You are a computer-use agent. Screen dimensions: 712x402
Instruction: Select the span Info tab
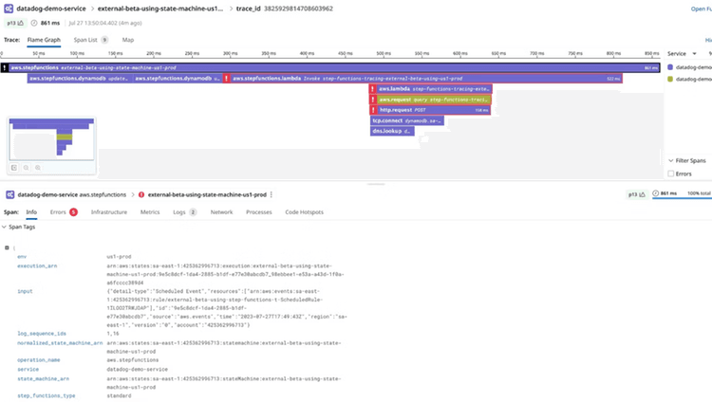pyautogui.click(x=31, y=211)
